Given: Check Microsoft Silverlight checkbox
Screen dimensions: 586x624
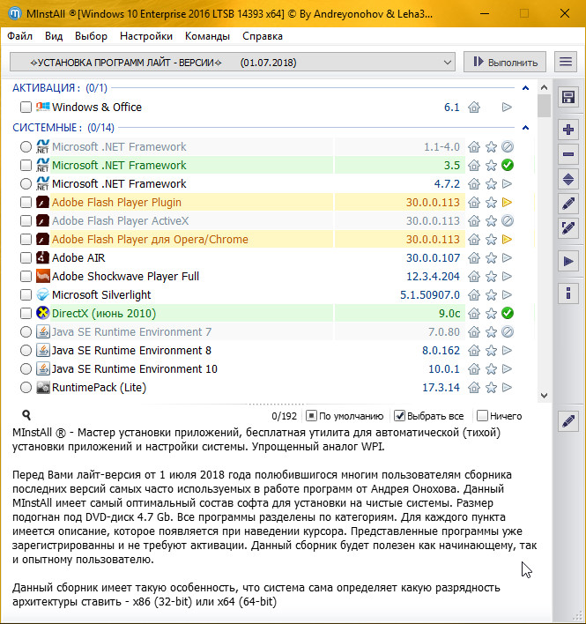Looking at the screenshot, I should pos(26,295).
